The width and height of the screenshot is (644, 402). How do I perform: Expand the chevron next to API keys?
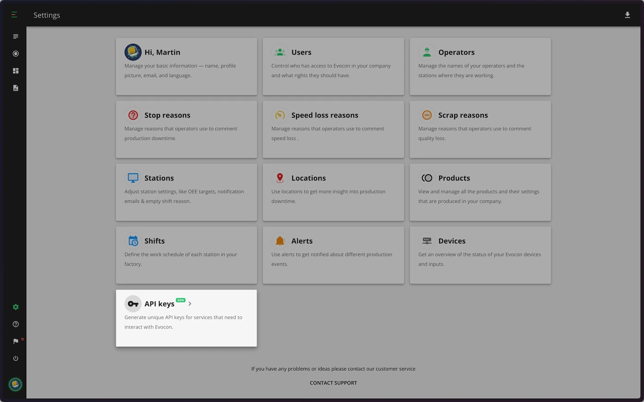click(x=190, y=304)
